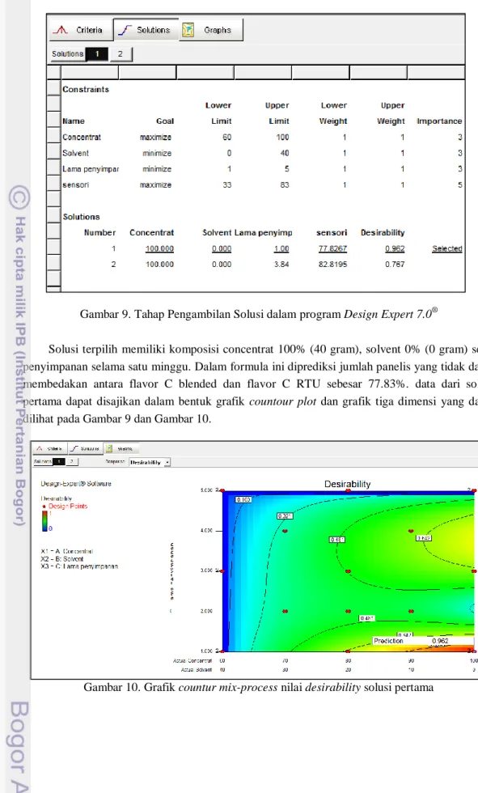Image resolution: width=478 pixels, height=793 pixels.
Task: Click 'Constraints' section heading
Action: [86, 90]
